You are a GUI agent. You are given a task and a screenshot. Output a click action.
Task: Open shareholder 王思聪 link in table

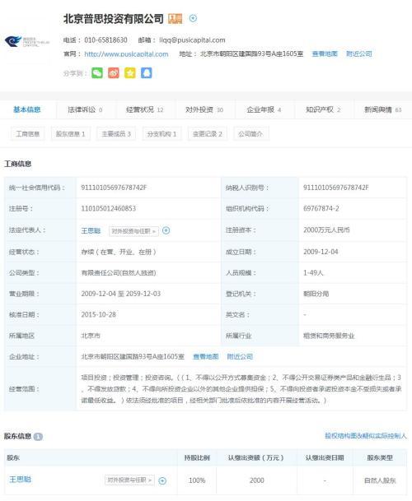[x=20, y=480]
